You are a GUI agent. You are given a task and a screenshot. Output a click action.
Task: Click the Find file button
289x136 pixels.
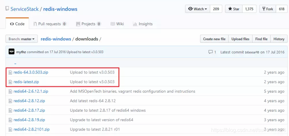261,39
